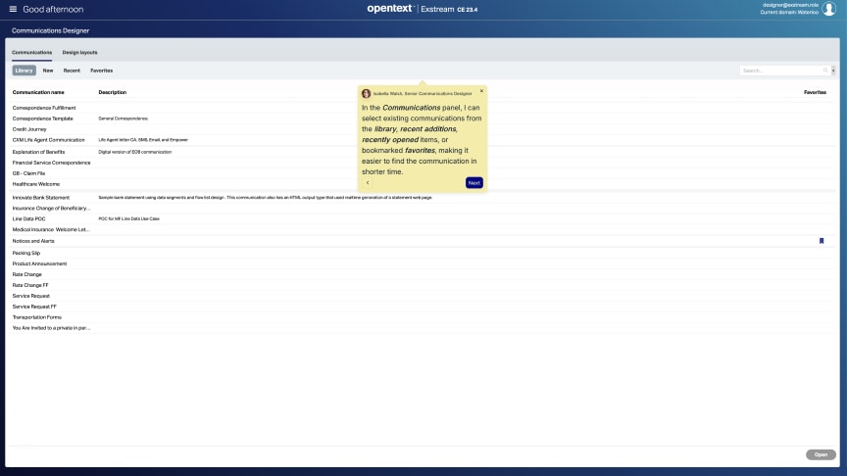Close the yellow tooltip popup
This screenshot has height=476, width=847.
tap(481, 91)
